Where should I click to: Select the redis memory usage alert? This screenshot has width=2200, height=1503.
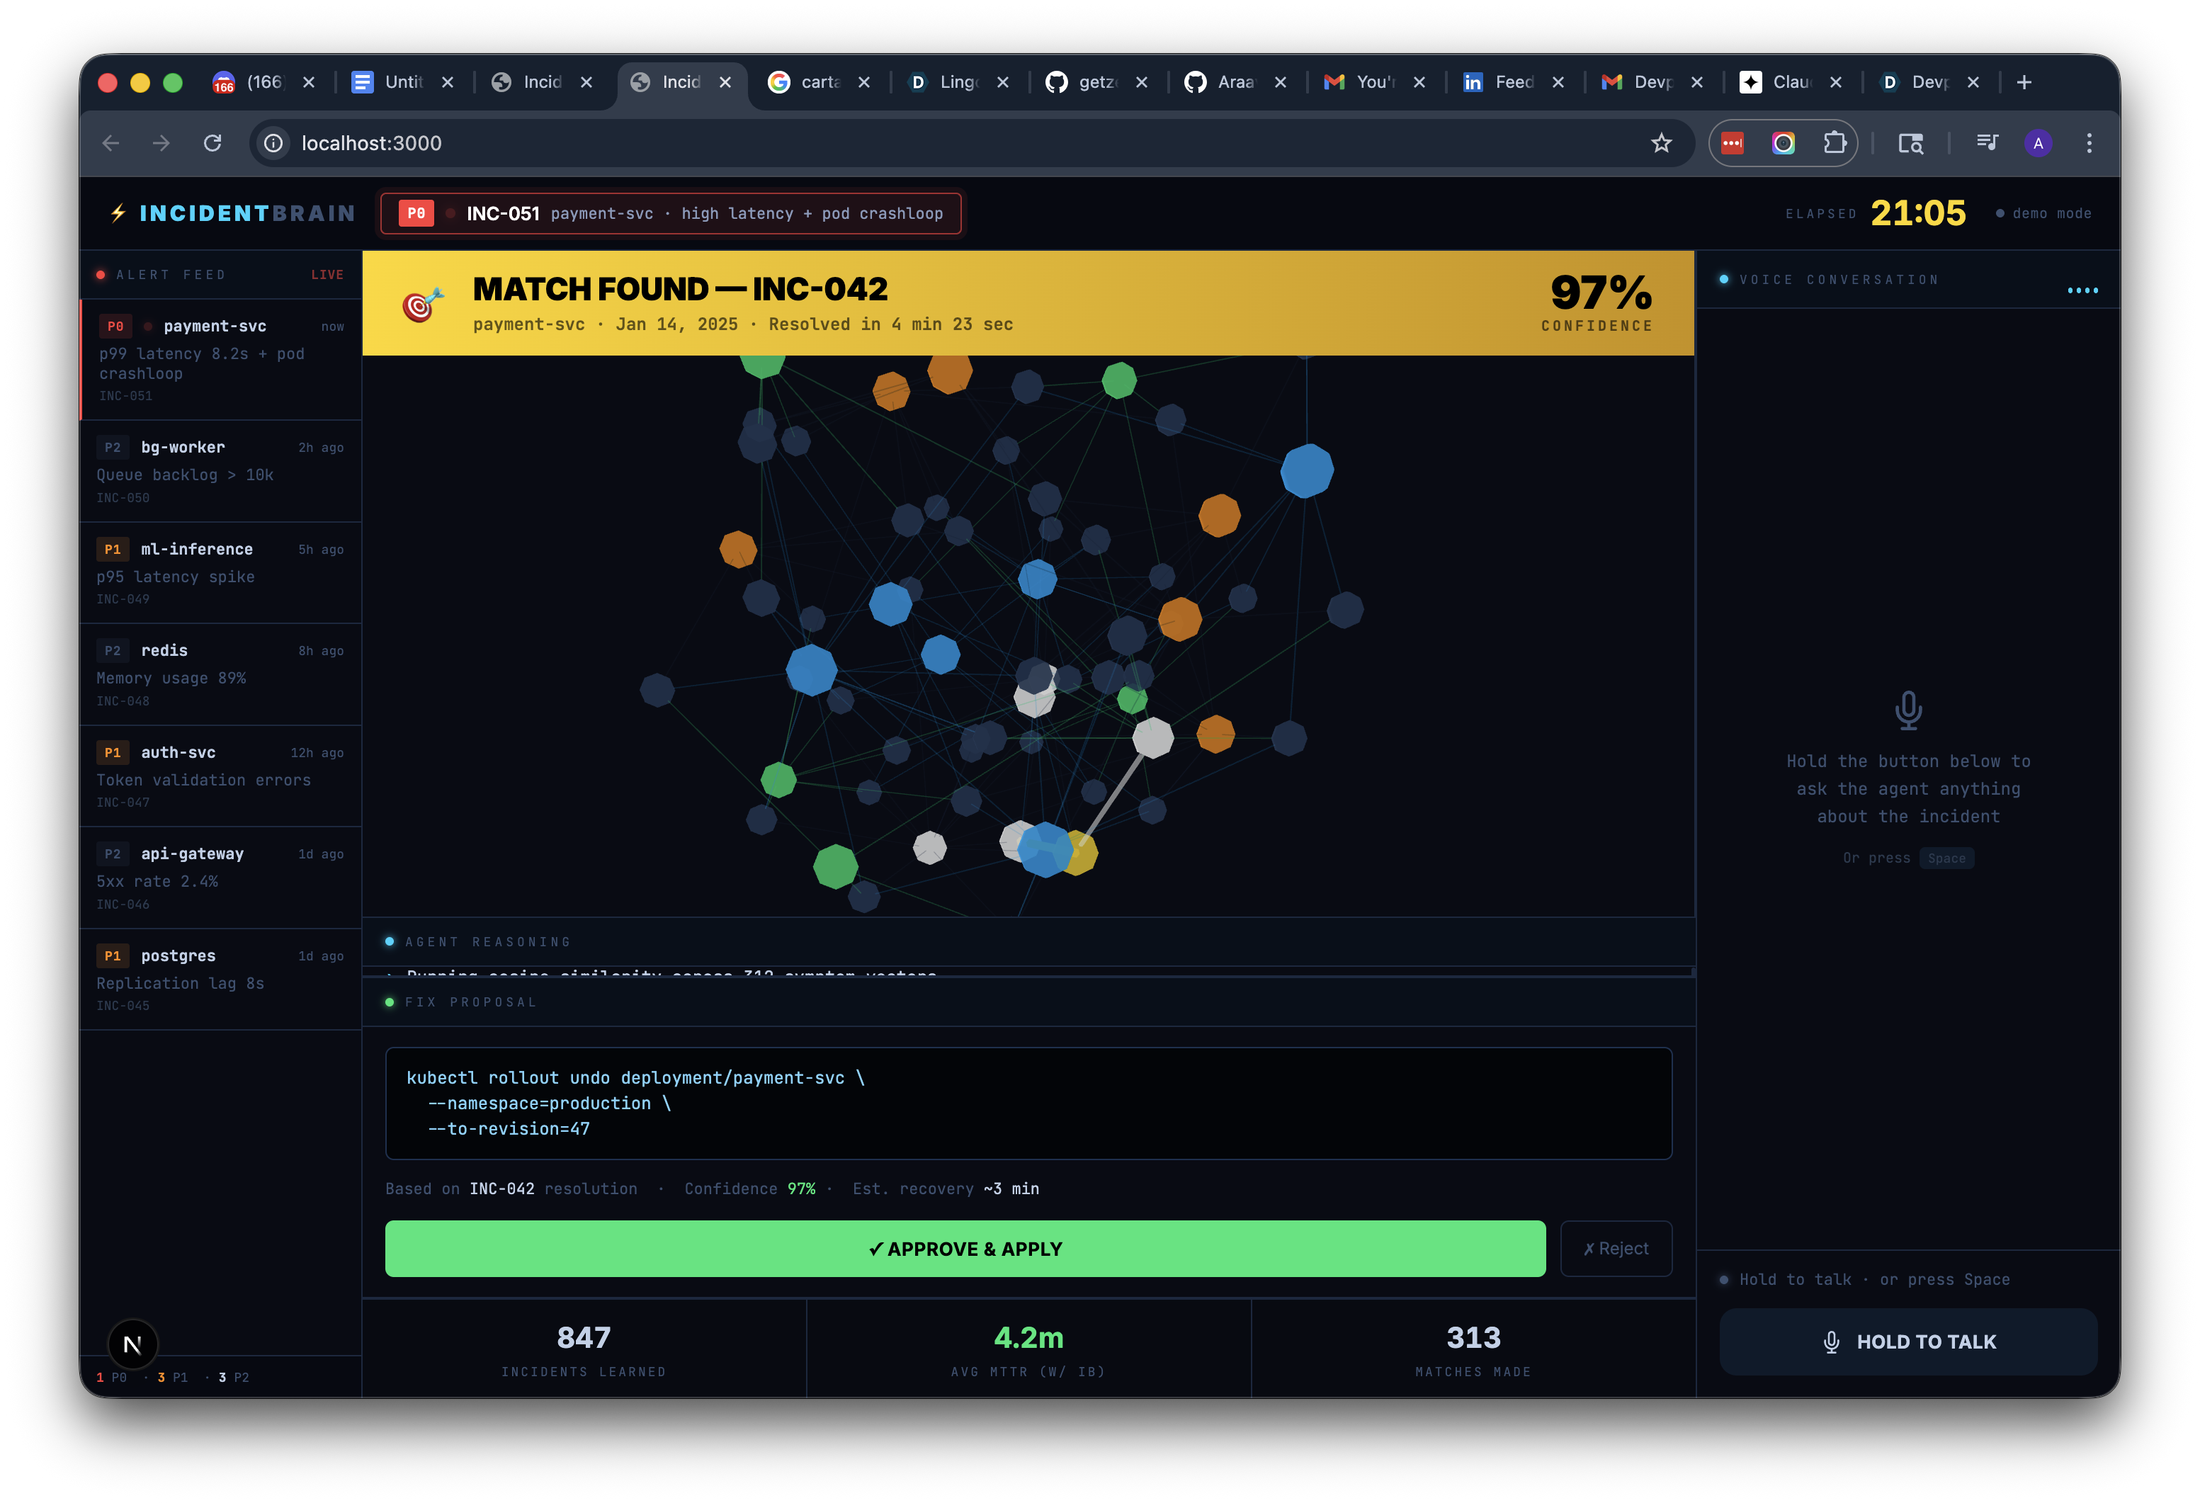(220, 674)
